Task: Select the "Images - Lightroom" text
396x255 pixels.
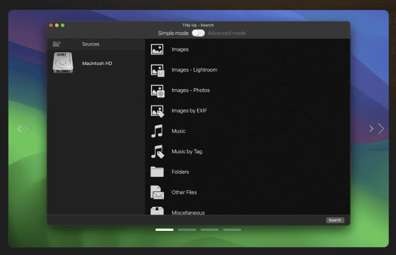Action: (194, 70)
